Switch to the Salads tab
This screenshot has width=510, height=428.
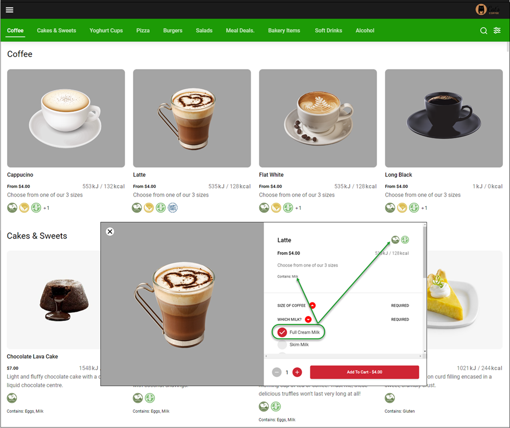click(x=204, y=30)
